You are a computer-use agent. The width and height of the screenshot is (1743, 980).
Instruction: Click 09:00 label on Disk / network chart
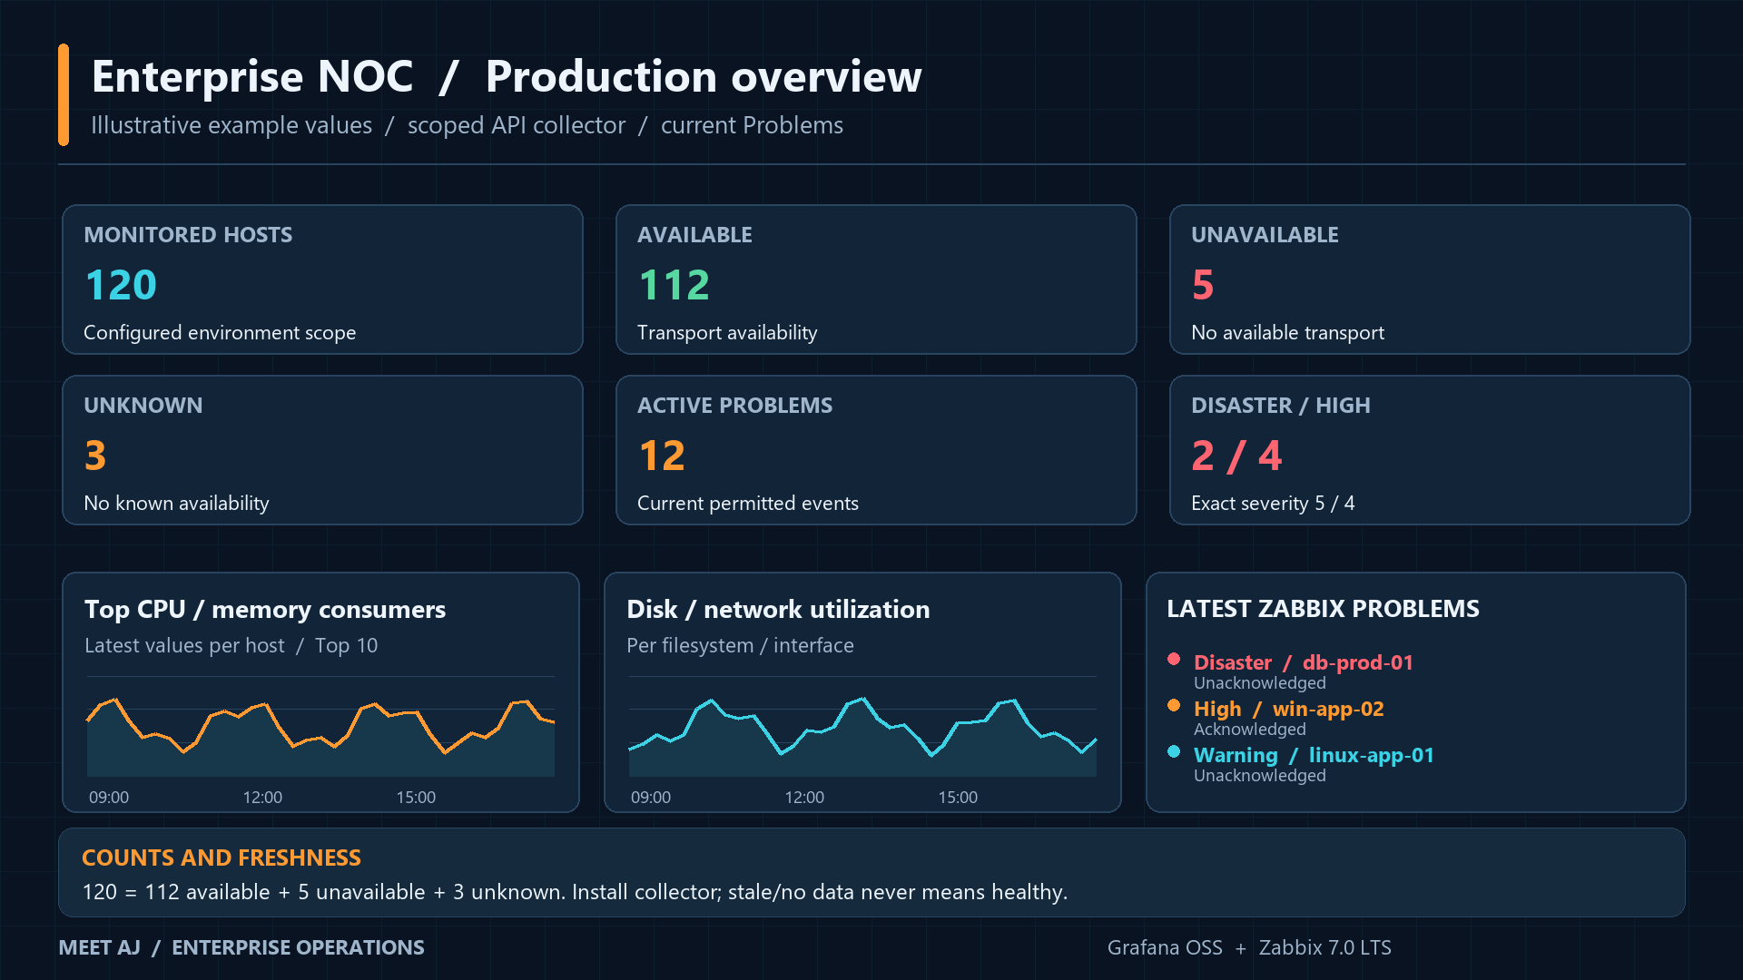(x=651, y=797)
